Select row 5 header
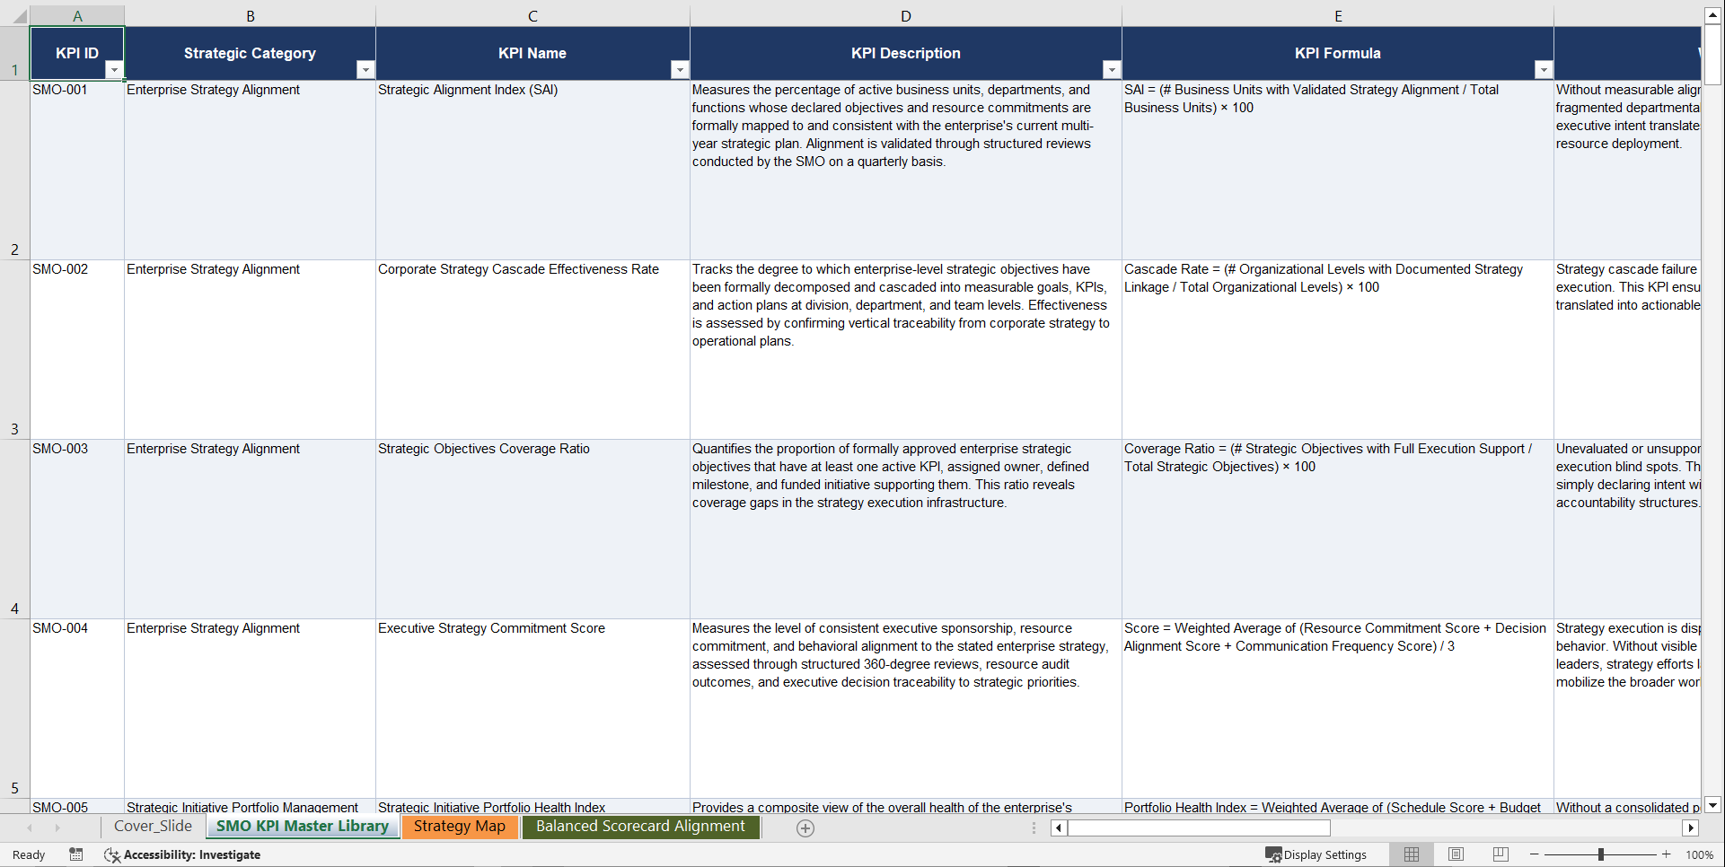 [x=14, y=709]
